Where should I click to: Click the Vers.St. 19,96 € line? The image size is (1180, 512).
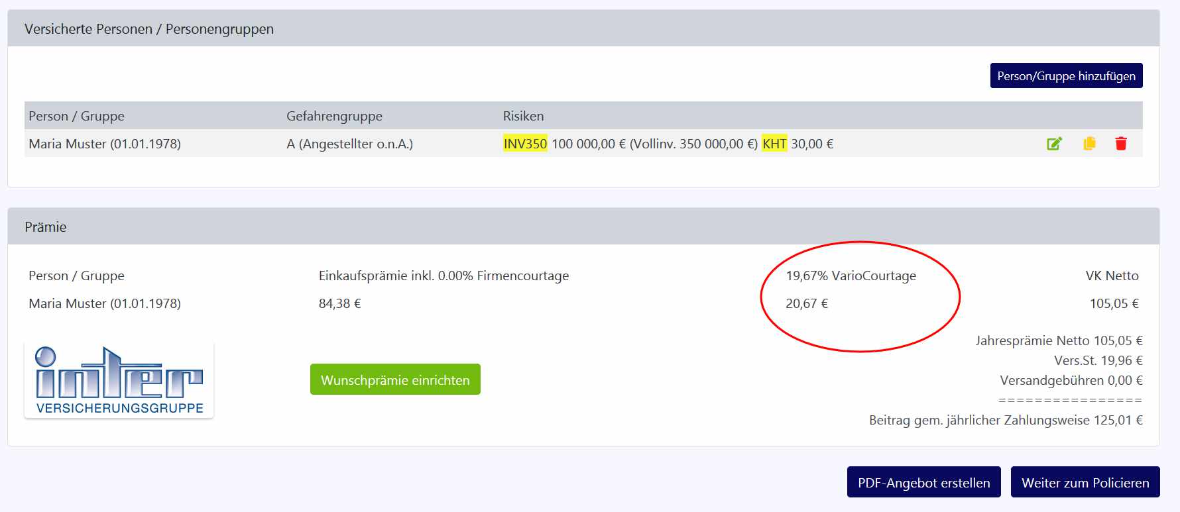coord(1098,360)
